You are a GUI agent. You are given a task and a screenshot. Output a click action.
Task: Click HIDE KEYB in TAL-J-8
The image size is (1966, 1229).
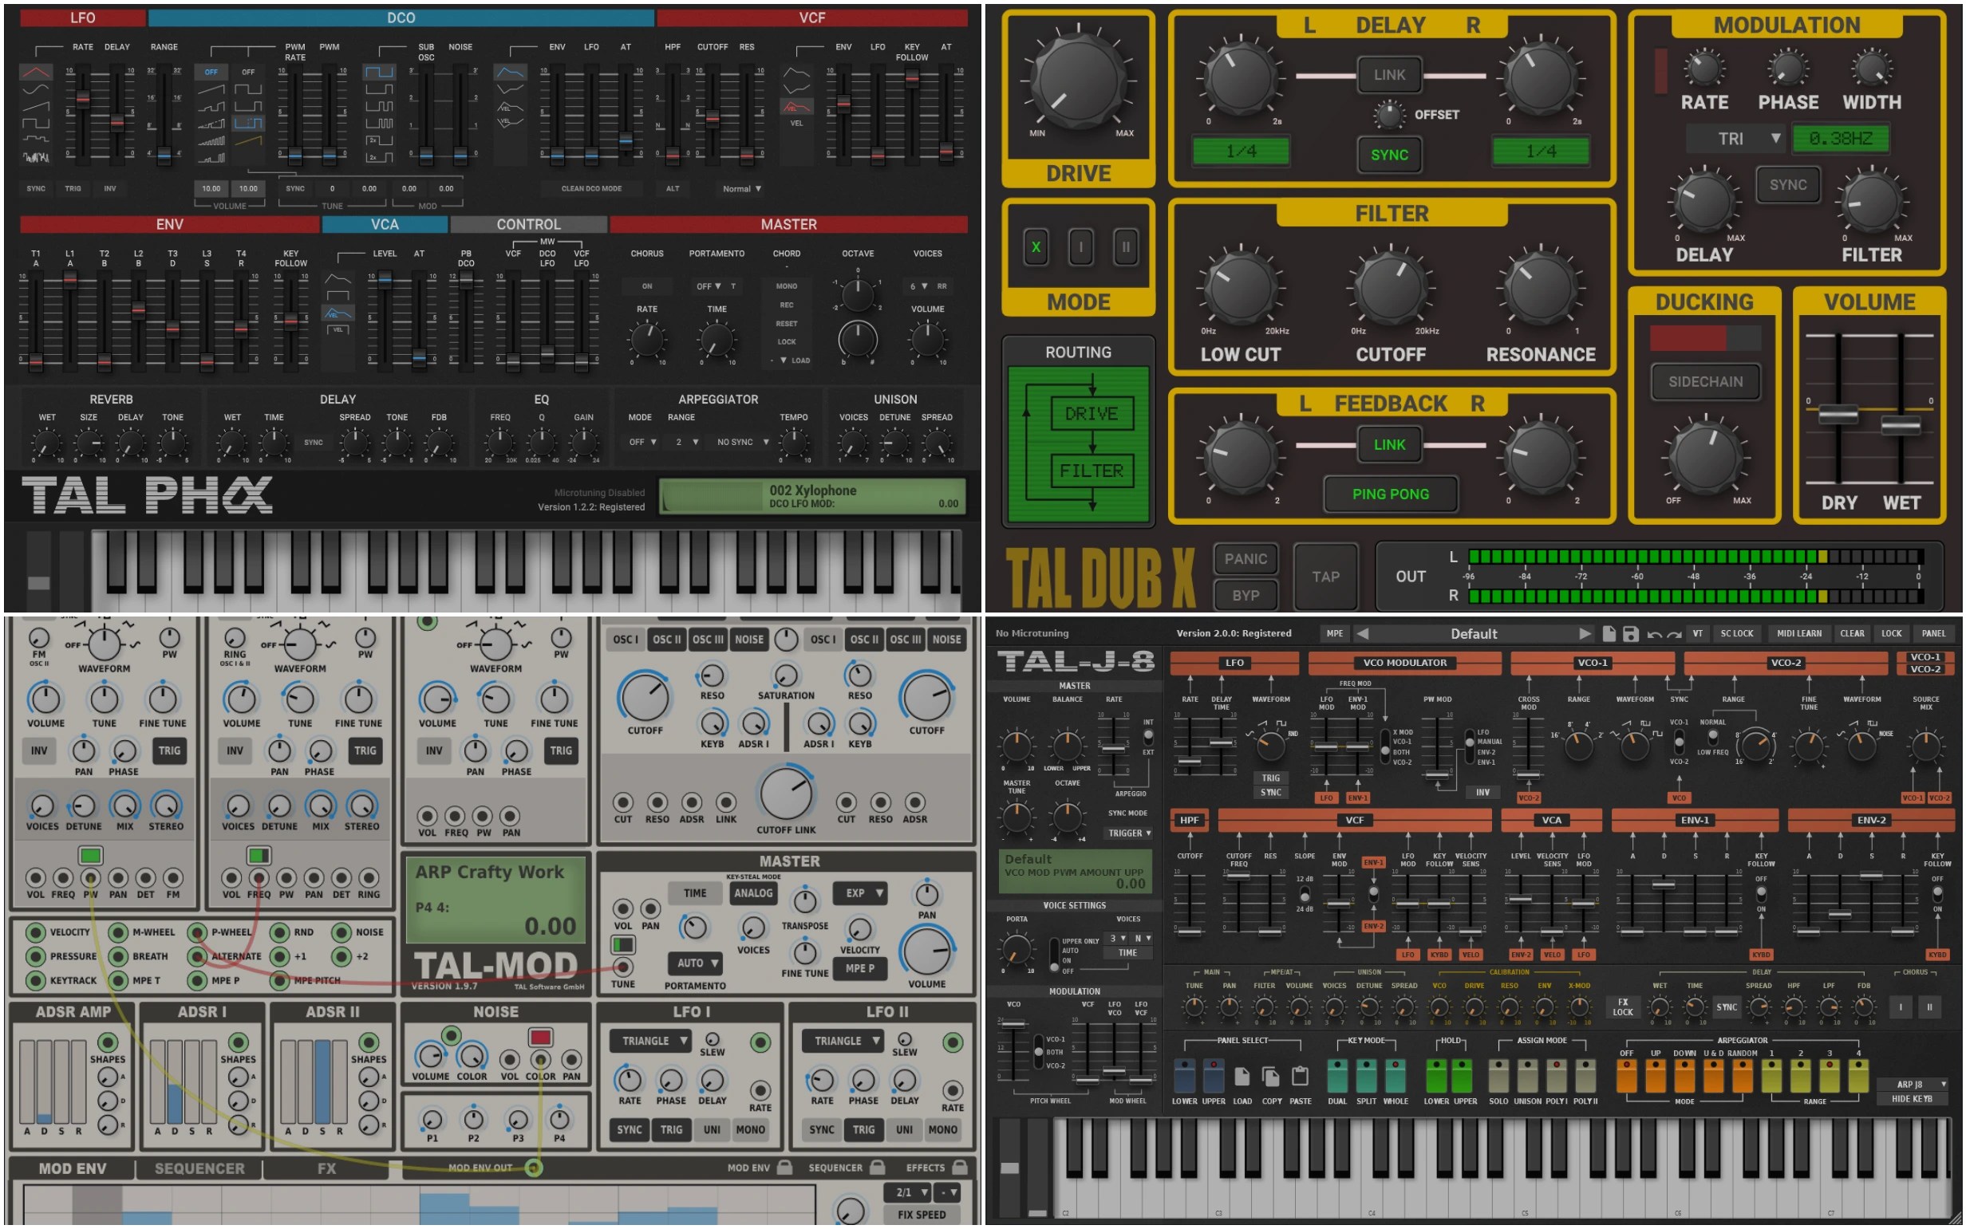pos(1912,1099)
